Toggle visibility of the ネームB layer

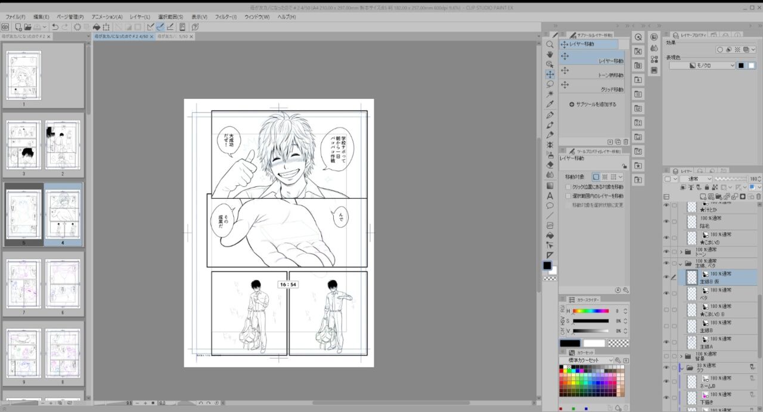666,382
